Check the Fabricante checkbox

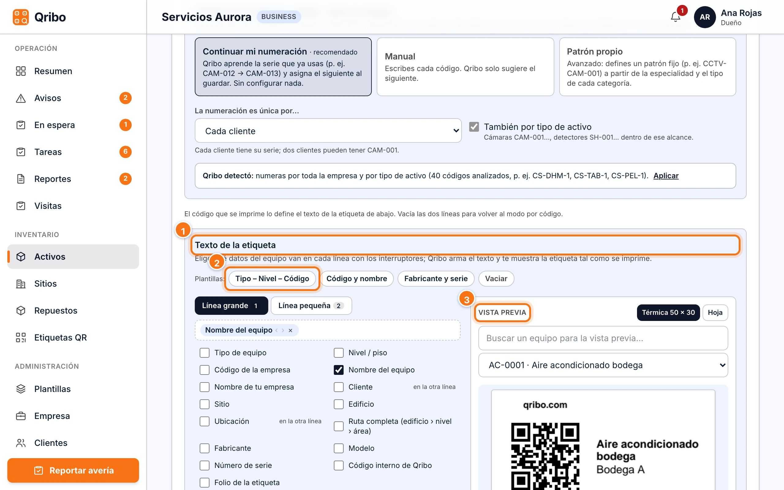pos(205,448)
